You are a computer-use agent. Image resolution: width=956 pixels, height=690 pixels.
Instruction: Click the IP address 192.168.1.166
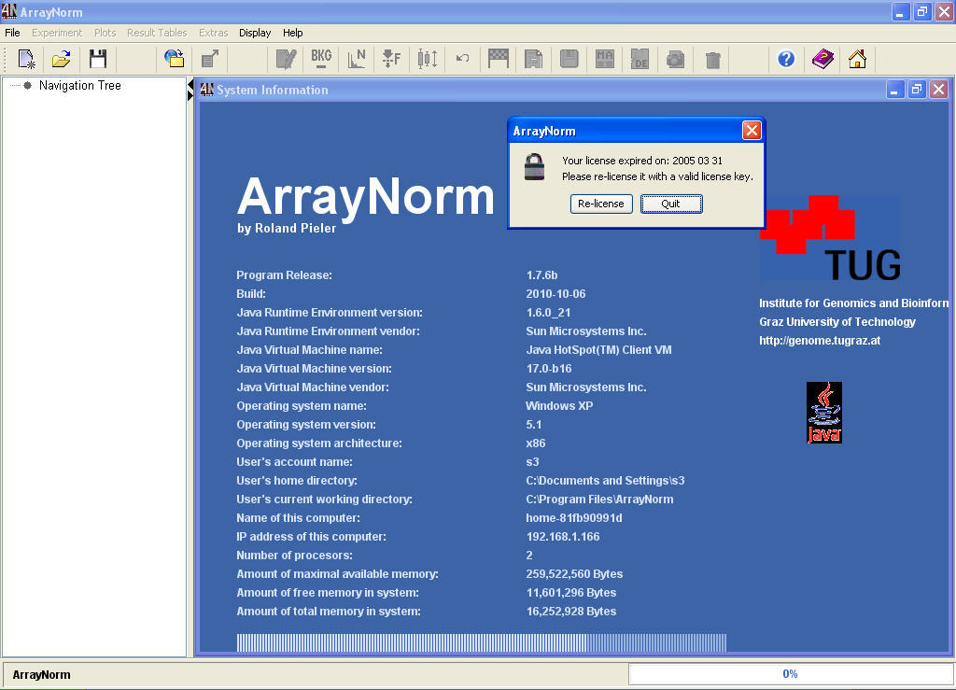click(563, 537)
